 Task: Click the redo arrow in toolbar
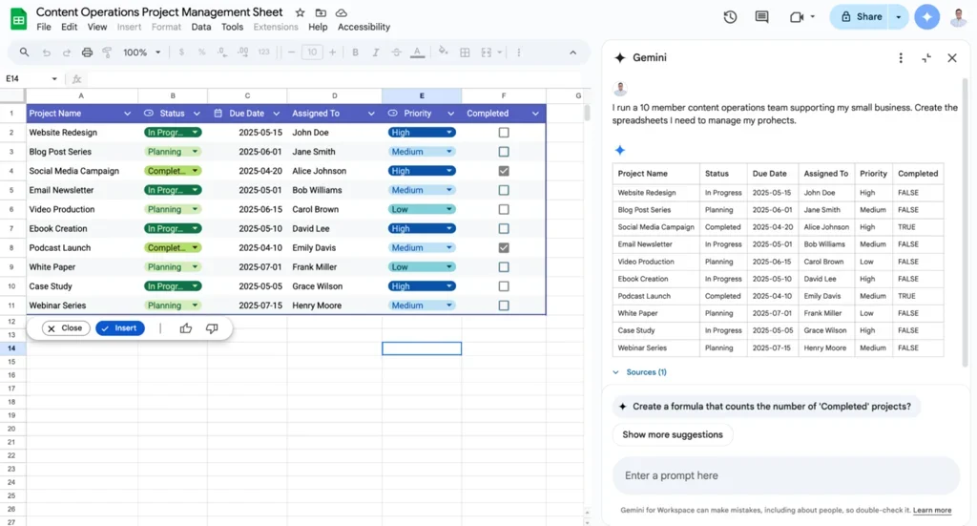click(67, 53)
